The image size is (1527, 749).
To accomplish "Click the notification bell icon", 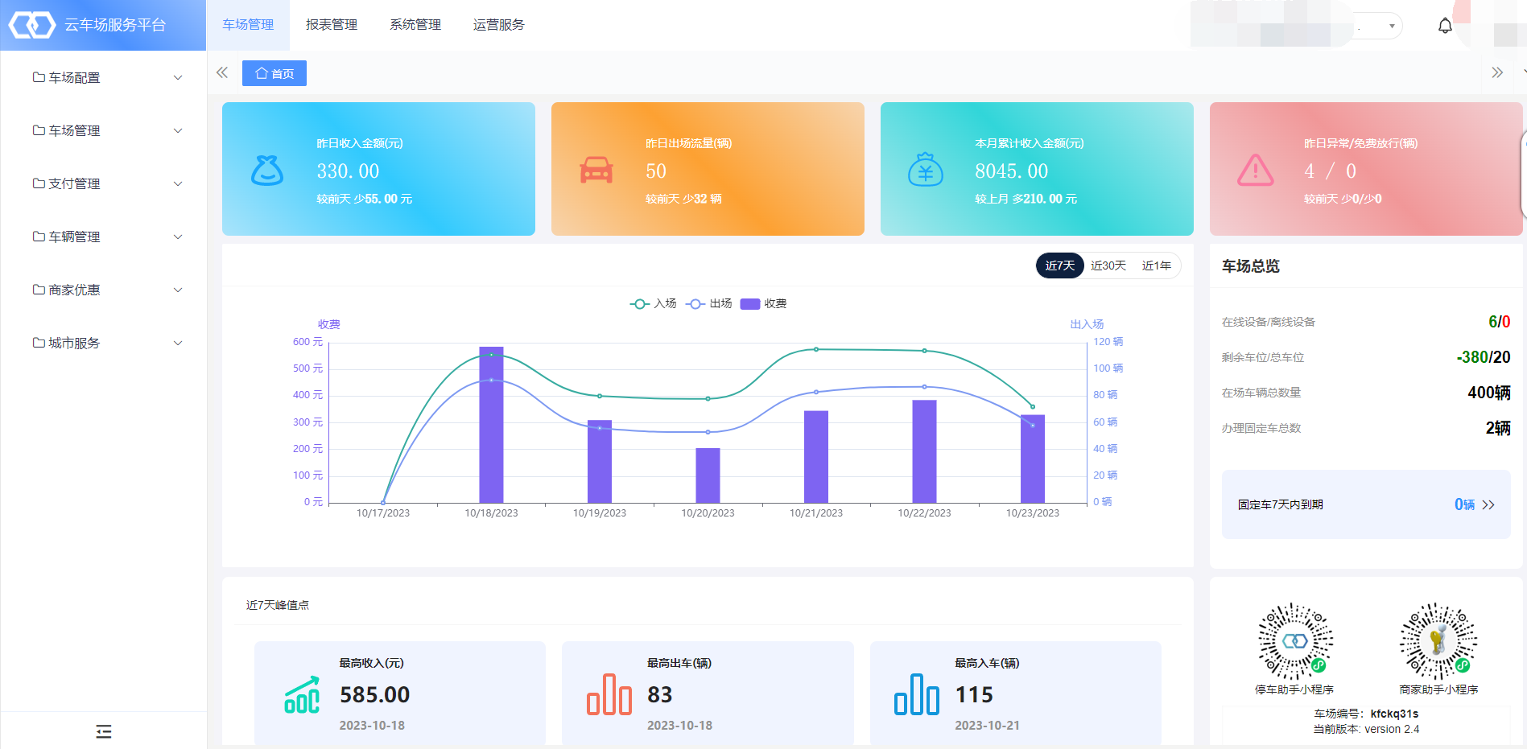I will coord(1445,26).
